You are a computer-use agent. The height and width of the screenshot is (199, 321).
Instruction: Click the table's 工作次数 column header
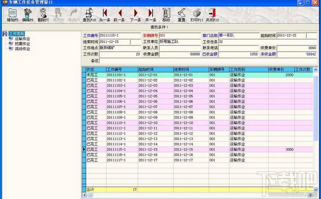pyautogui.click(x=304, y=69)
